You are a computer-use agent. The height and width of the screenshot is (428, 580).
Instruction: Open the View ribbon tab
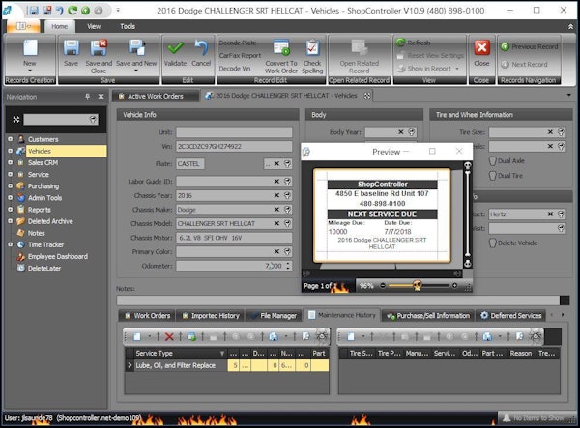pyautogui.click(x=94, y=27)
